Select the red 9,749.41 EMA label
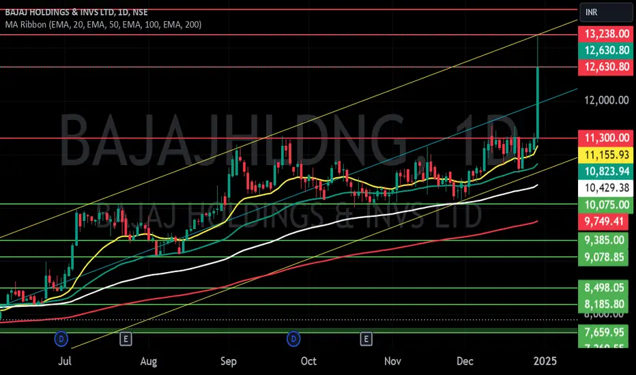 click(x=603, y=222)
